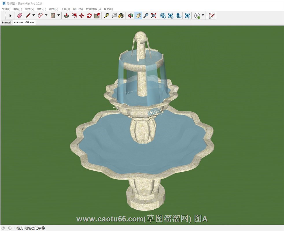Viewport: 284px width, 231px height.
Task: Open the 扩展程序 (x) extensions menu
Action: (x=93, y=9)
